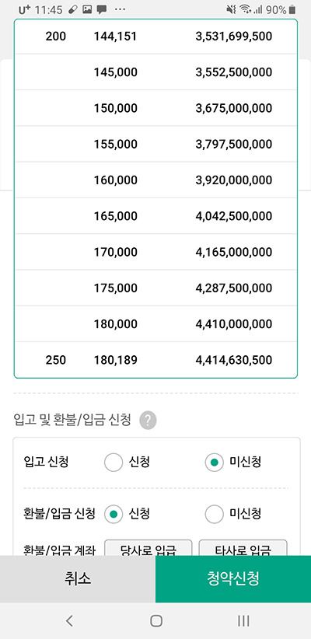The width and height of the screenshot is (311, 639).
Task: Tap the mute vibrate icon in status bar
Action: 231,9
